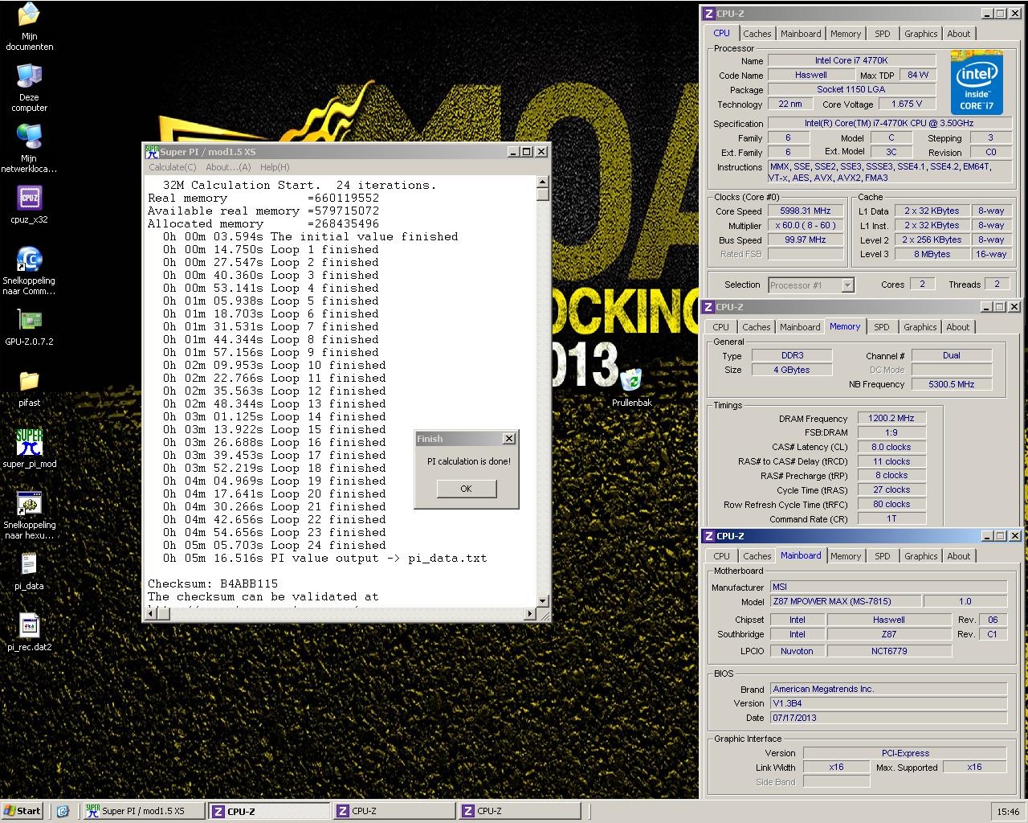The height and width of the screenshot is (823, 1028).
Task: Click the BIOS Date 07/17/2013 field
Action: (x=888, y=718)
